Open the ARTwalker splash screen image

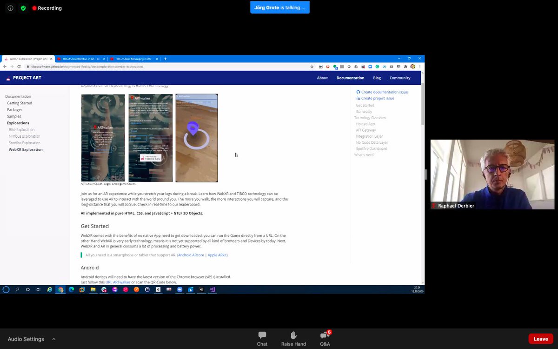103,138
